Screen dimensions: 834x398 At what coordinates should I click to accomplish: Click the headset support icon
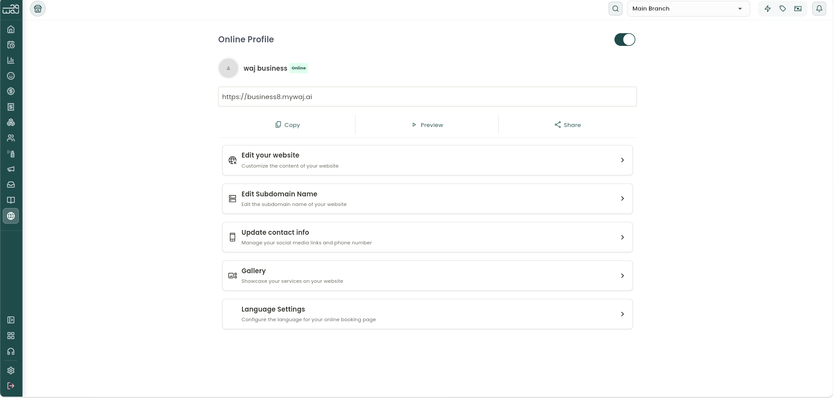point(11,351)
